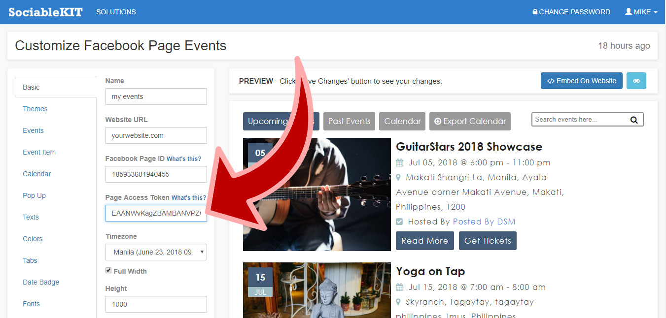
Task: Click Read More for GuitarStars event
Action: click(x=425, y=241)
